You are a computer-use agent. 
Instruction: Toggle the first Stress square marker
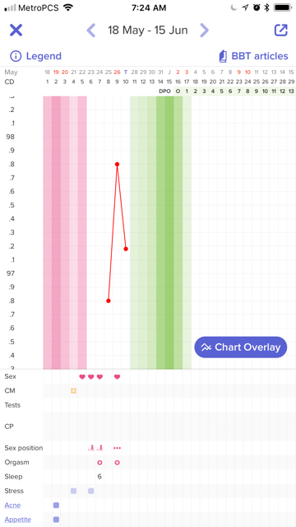pos(73,491)
